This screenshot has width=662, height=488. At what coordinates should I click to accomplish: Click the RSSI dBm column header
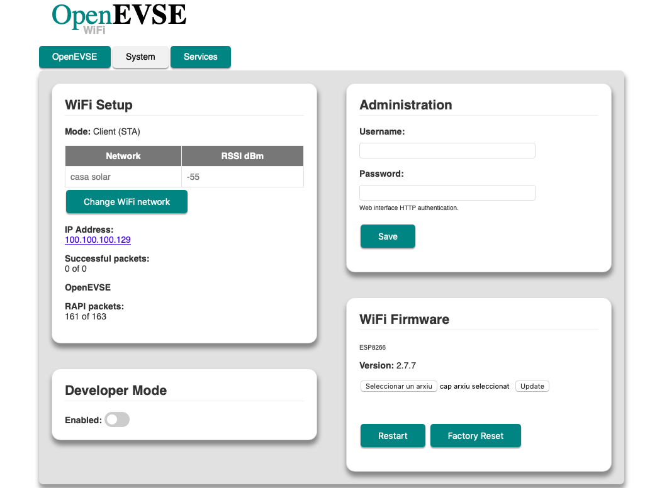coord(242,156)
